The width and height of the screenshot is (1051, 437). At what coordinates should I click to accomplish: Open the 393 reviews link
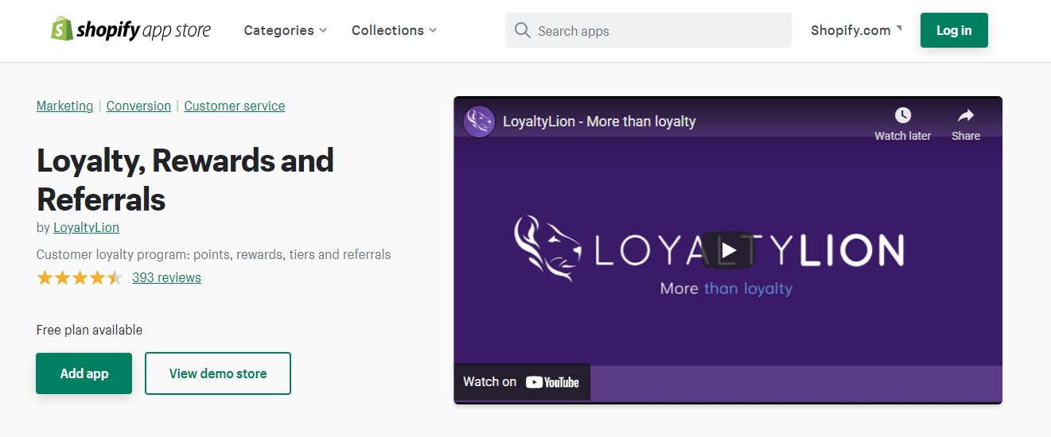pyautogui.click(x=166, y=277)
